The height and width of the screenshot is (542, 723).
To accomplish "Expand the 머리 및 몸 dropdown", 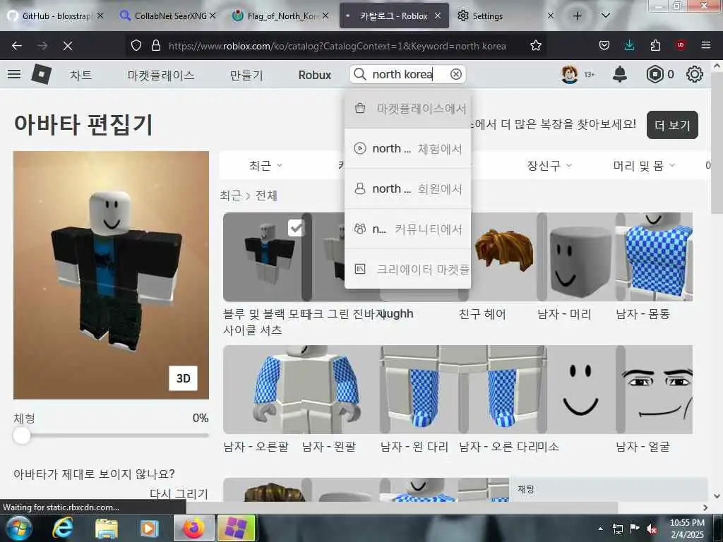I will (x=644, y=165).
